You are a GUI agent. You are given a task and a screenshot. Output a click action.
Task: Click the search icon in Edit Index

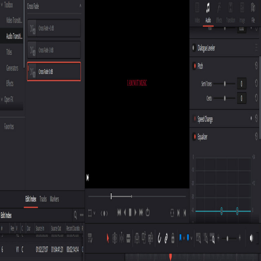click(75, 215)
